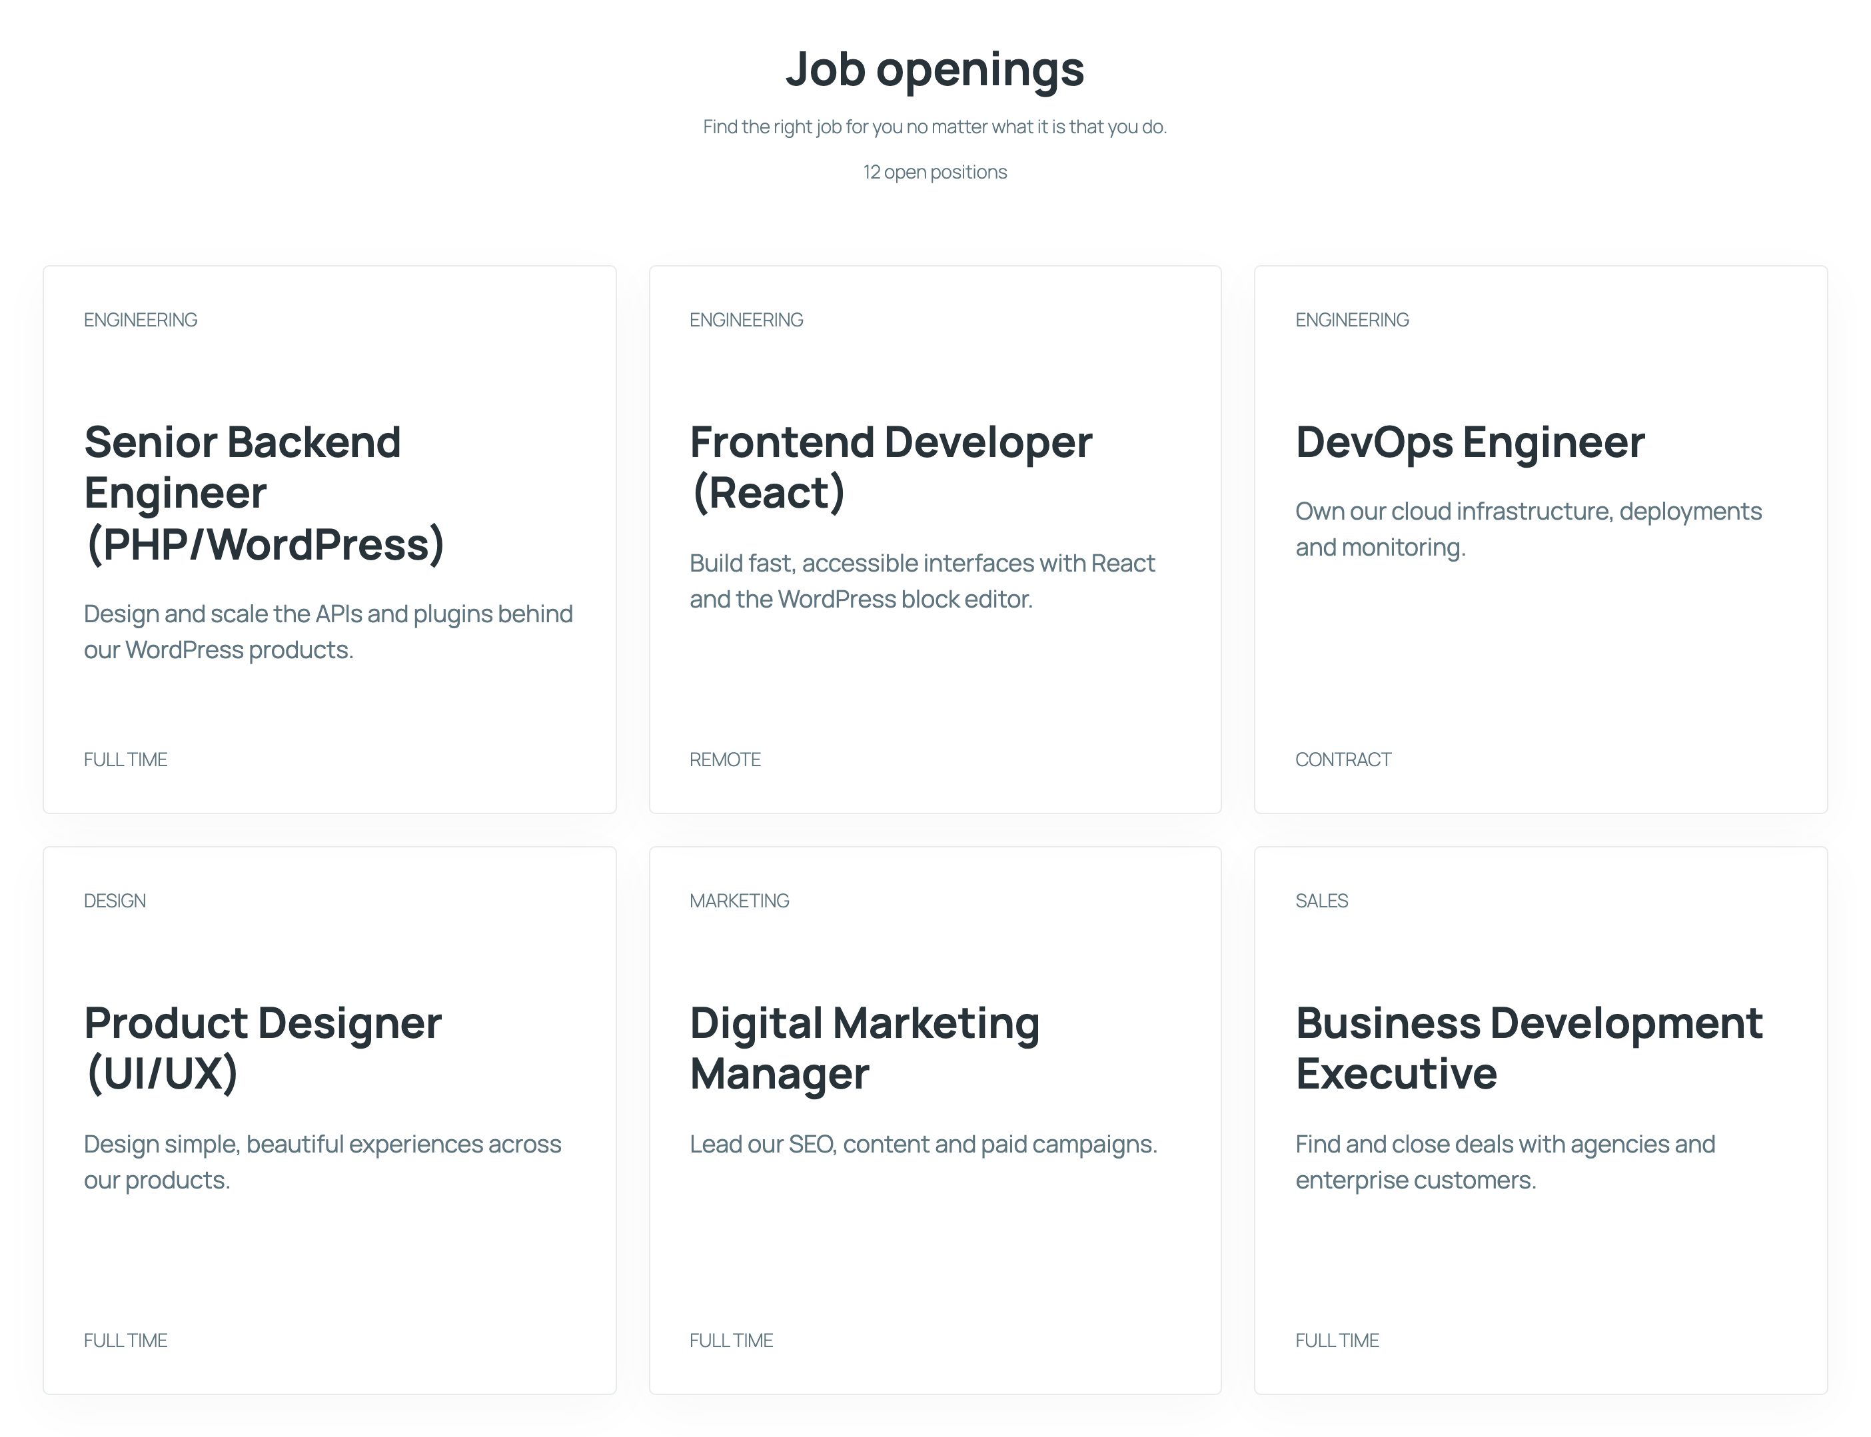The image size is (1871, 1437).
Task: Click 'Find the right job for you' subtitle
Action: pos(935,127)
